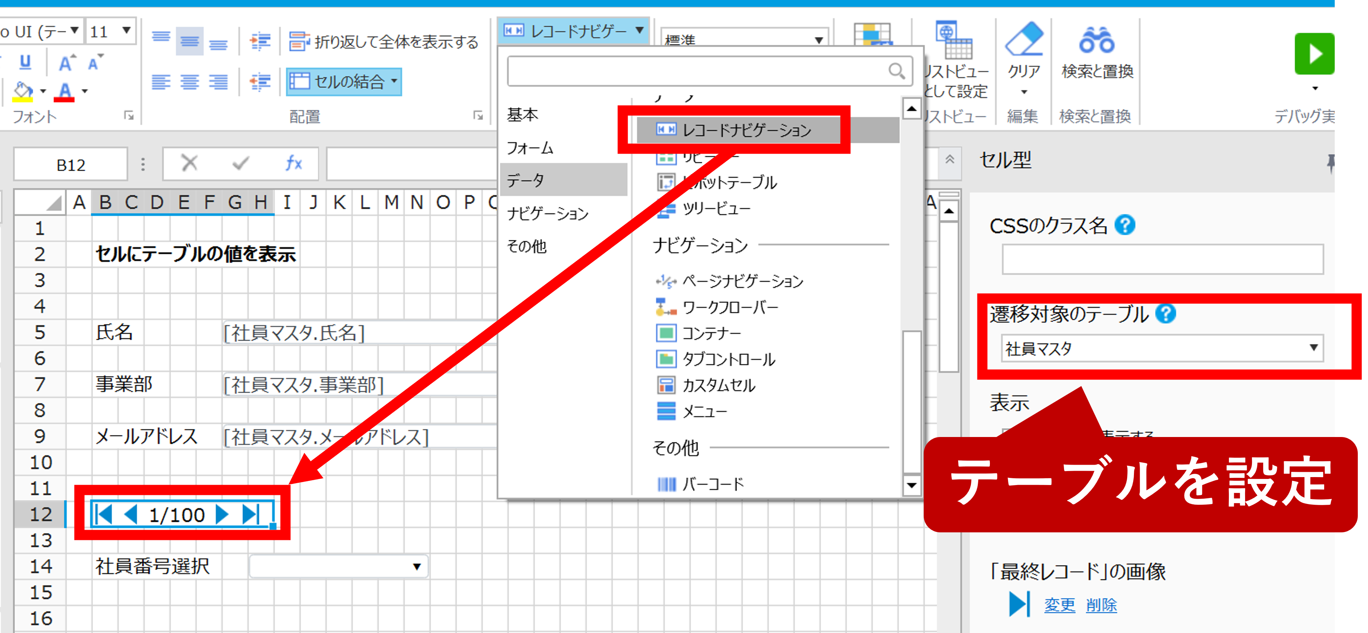Click the underline U formatting icon

click(x=25, y=63)
